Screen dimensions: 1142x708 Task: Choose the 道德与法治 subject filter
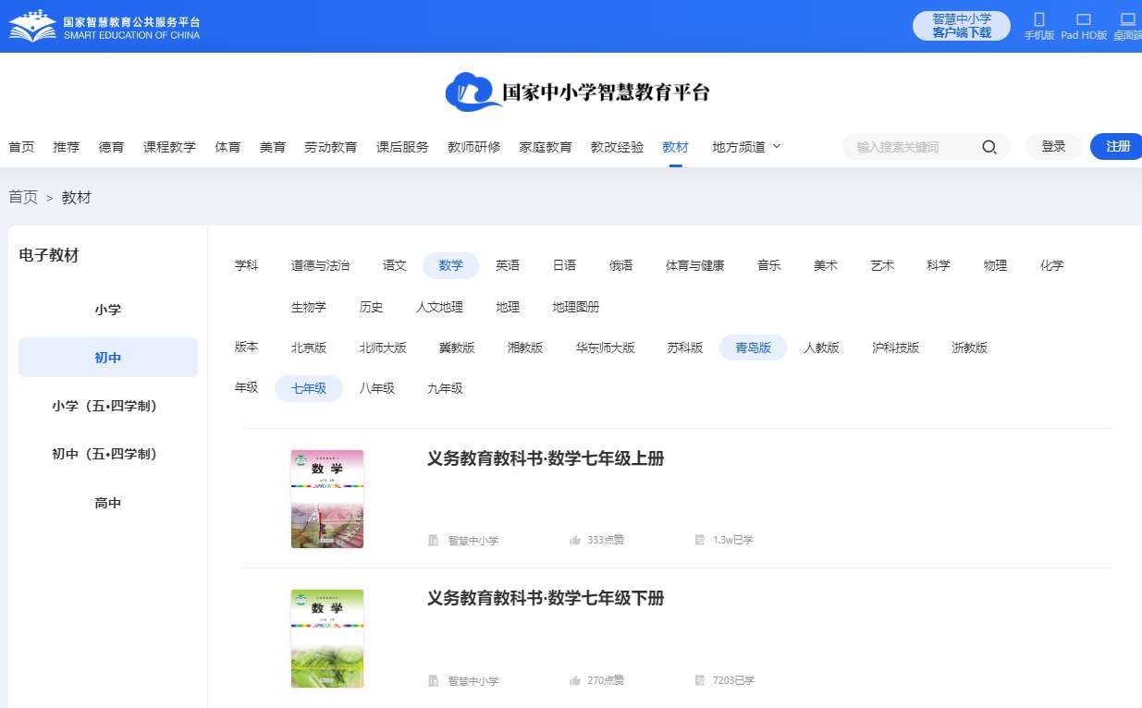coord(320,265)
